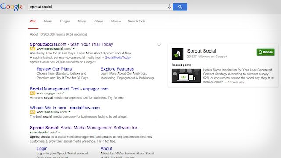Click the green Brands button
Screen dimensions: 281x158
[266, 52]
